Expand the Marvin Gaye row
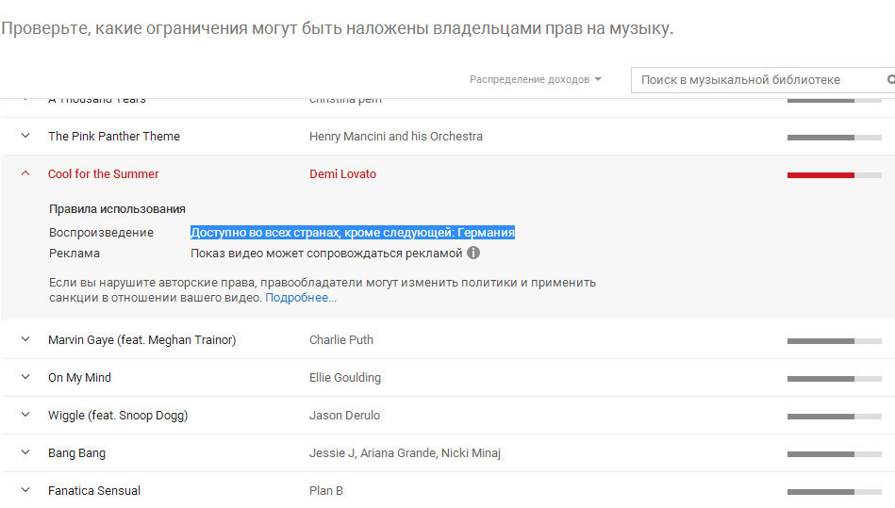Image resolution: width=895 pixels, height=508 pixels. [25, 339]
